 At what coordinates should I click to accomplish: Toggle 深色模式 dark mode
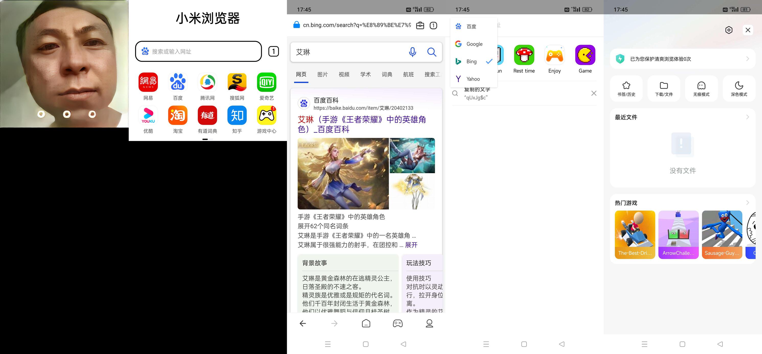click(739, 89)
